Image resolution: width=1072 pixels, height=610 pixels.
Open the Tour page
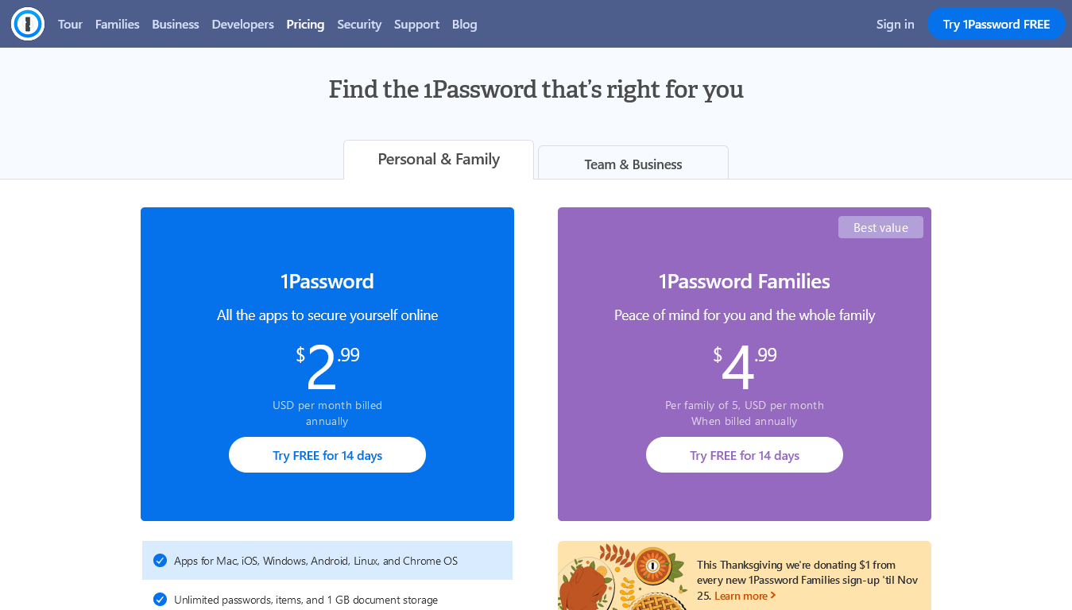click(x=70, y=24)
